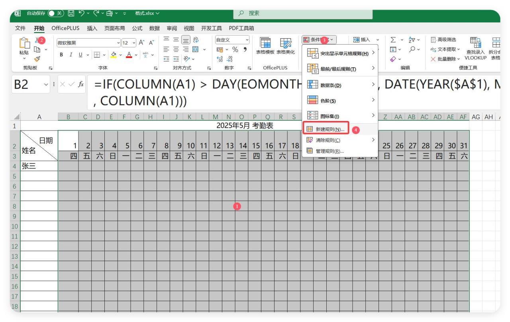Viewport: 510px width, 322px height.
Task: Switch to the 插入 ribbon tab
Action: (x=92, y=28)
